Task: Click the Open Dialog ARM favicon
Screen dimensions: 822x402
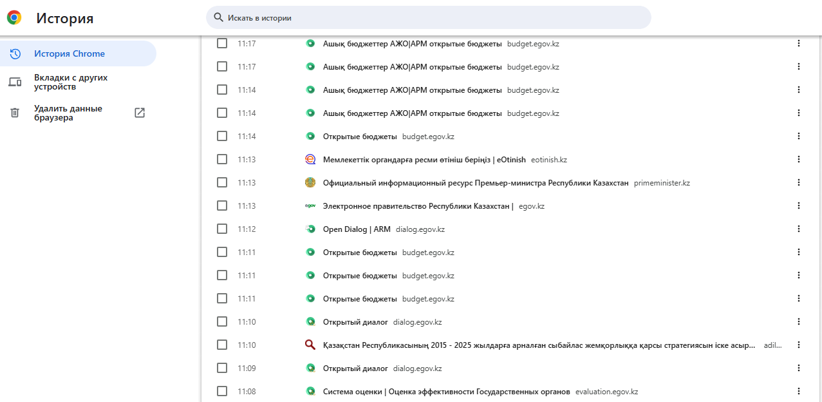Action: 310,229
